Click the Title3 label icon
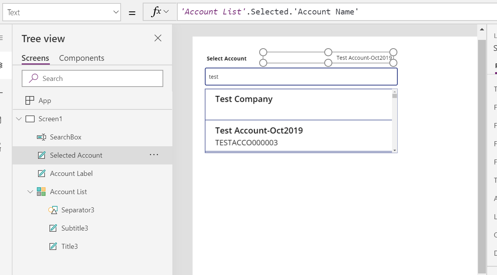 (x=53, y=247)
